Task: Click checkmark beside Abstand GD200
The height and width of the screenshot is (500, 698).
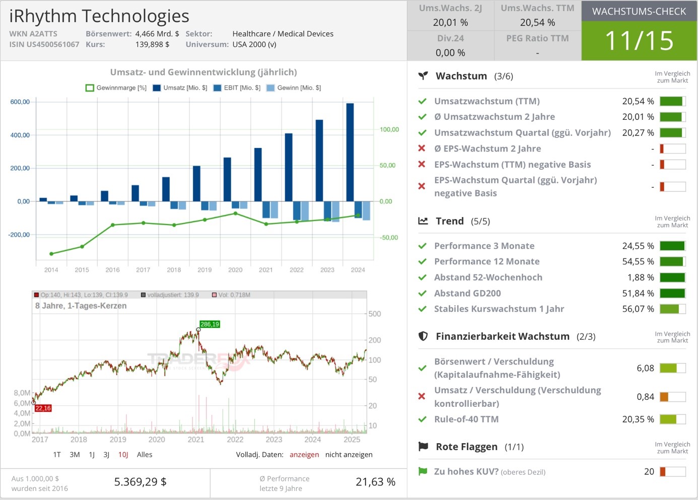Action: click(x=423, y=294)
